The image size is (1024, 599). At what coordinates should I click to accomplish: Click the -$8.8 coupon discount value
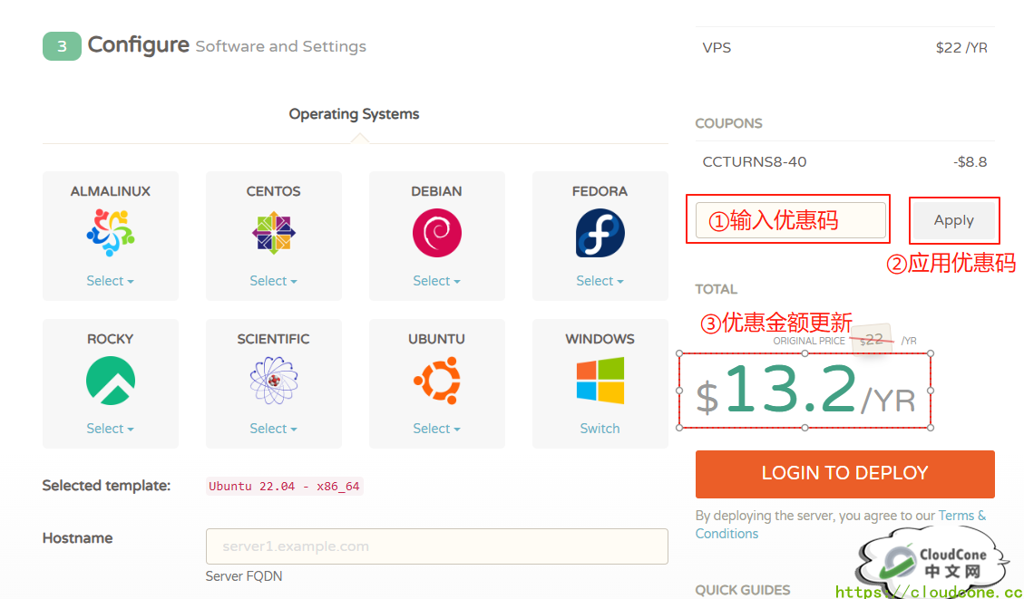(x=970, y=162)
